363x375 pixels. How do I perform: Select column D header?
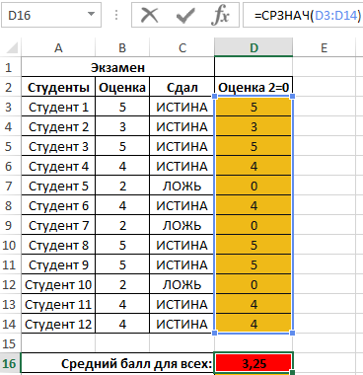pos(254,47)
